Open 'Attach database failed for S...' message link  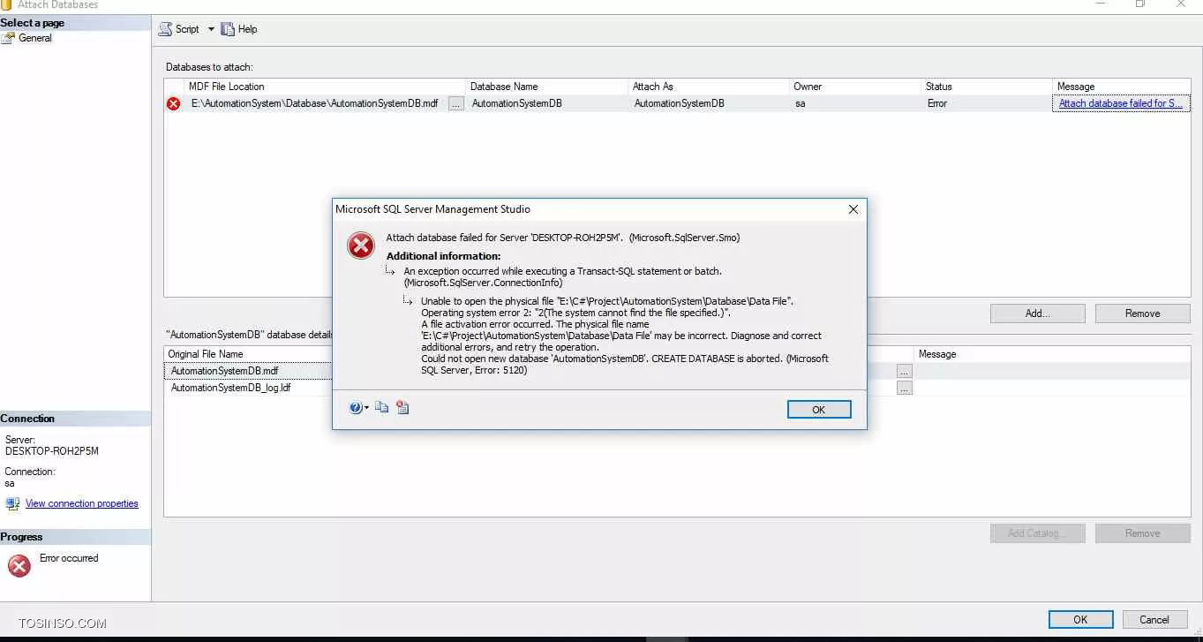pos(1120,103)
